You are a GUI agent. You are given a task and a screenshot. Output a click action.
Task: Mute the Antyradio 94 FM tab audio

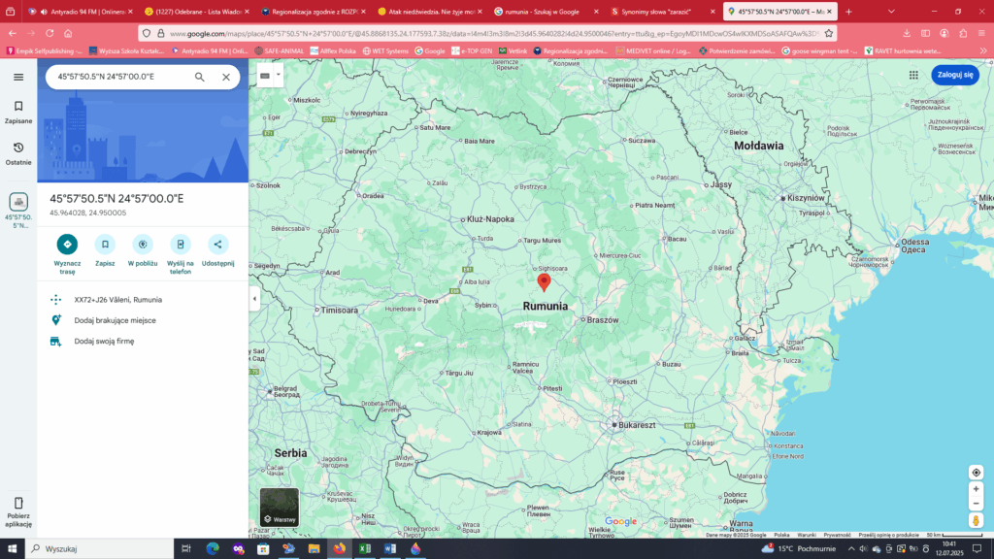[x=44, y=12]
